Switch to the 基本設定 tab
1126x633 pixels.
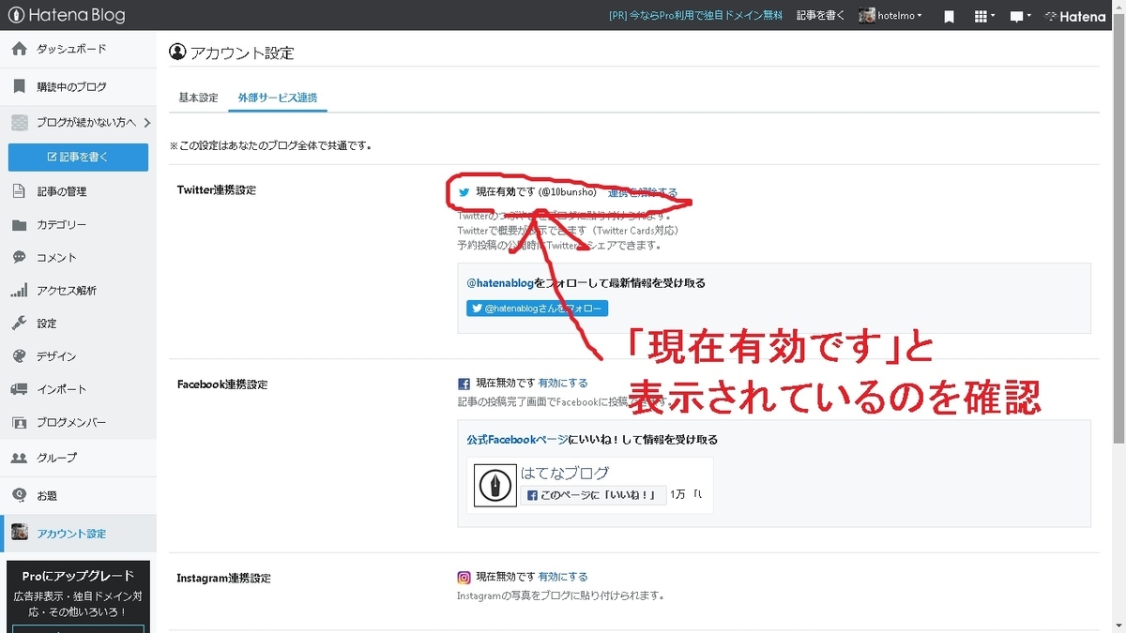click(197, 97)
